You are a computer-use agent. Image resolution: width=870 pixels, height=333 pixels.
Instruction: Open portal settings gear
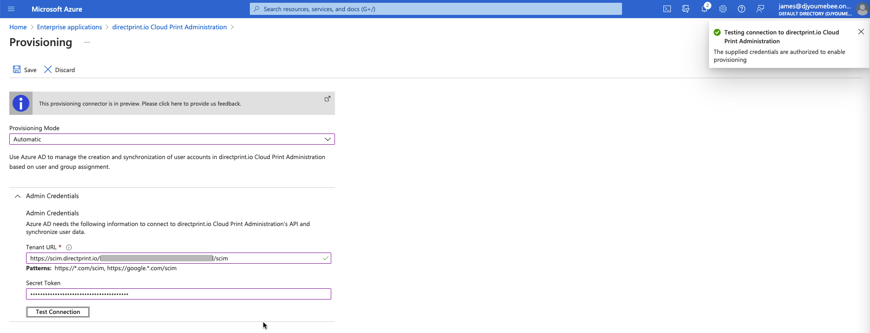723,9
